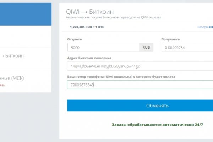The image size is (213, 142).
Task: Click the Отдаете field label
Action: tap(74, 39)
